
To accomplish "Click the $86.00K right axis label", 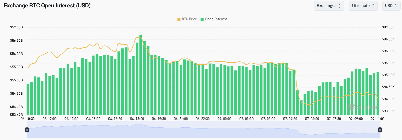I will point(388,51).
